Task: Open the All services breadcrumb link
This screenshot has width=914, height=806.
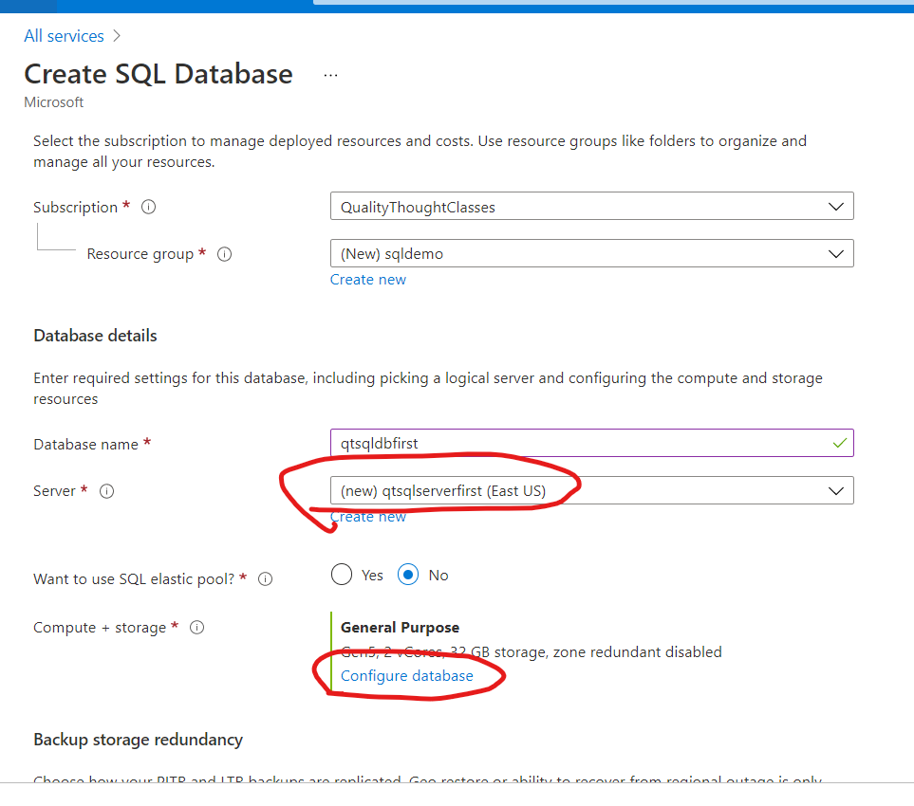Action: point(65,36)
